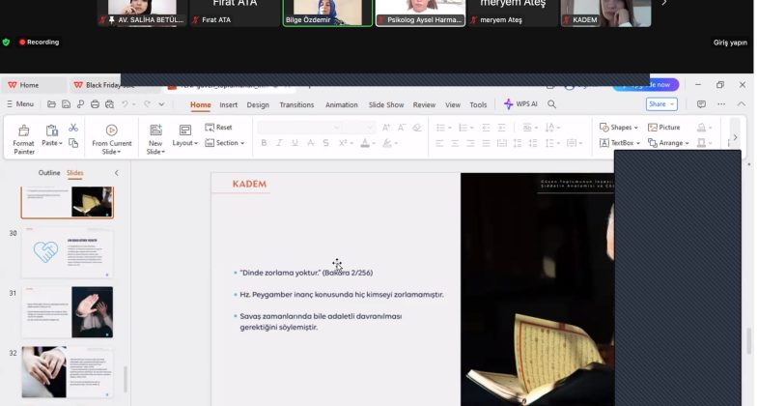
Task: Undo the last action
Action: coord(125,104)
